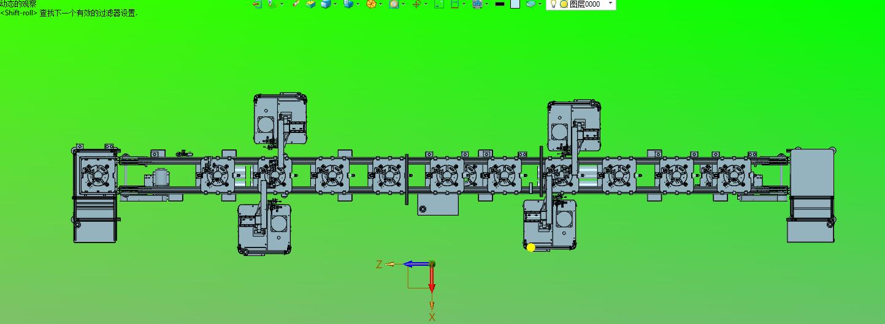This screenshot has width=885, height=324.
Task: Expand dropdown arrow beside the monitor icon
Action: pos(487,4)
